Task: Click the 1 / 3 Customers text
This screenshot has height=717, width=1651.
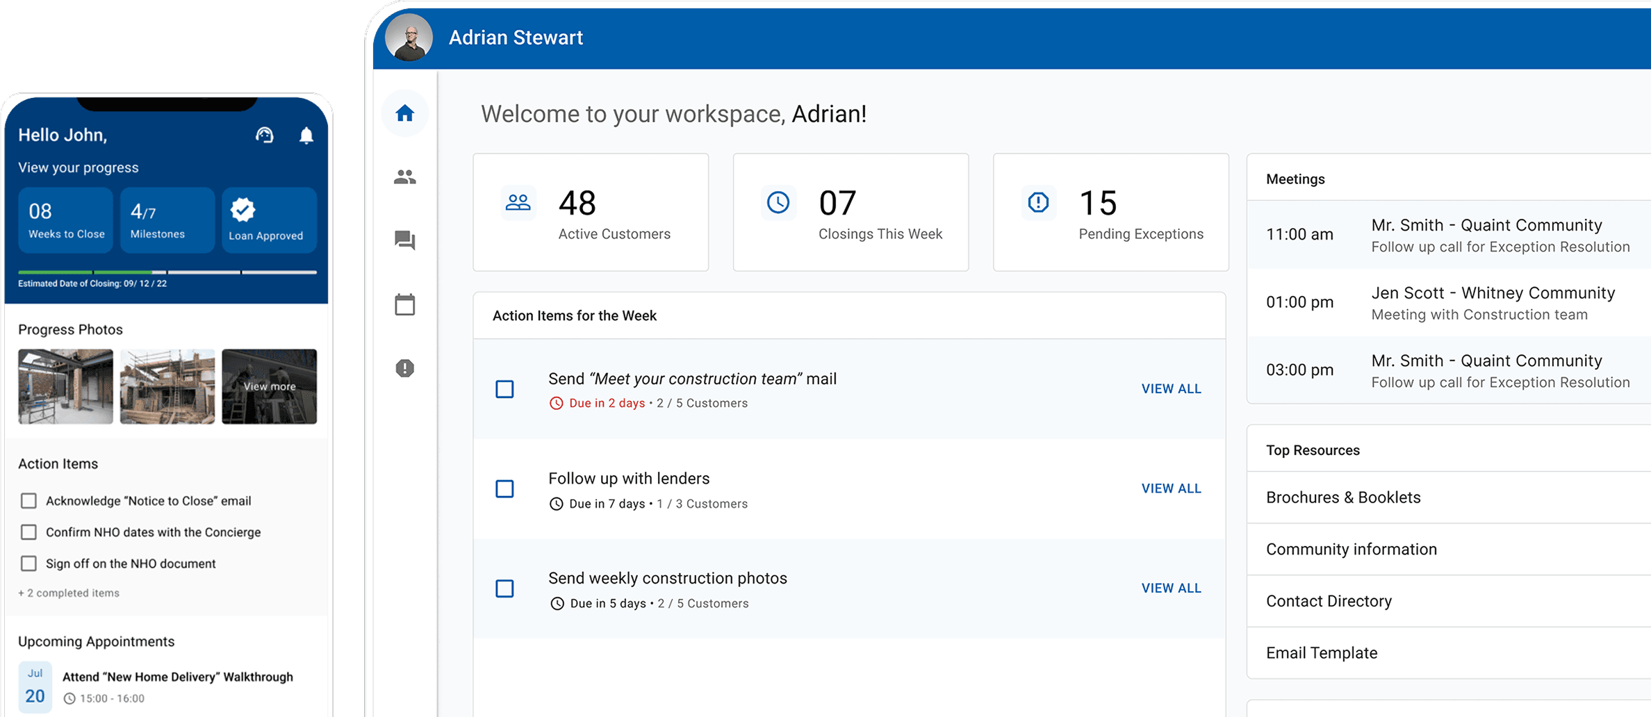Action: (x=702, y=504)
